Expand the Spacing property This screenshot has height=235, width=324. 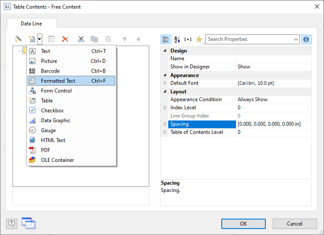(x=165, y=124)
